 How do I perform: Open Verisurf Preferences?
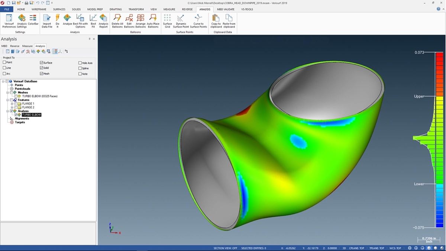(9, 18)
